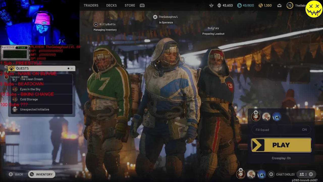Open the mail inbox envelope icon

click(x=279, y=5)
